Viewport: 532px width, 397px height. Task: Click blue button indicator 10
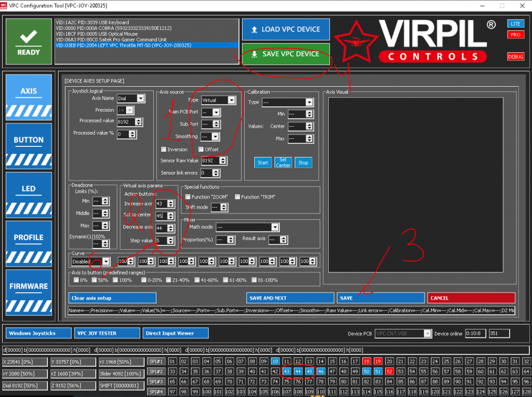coord(275,361)
